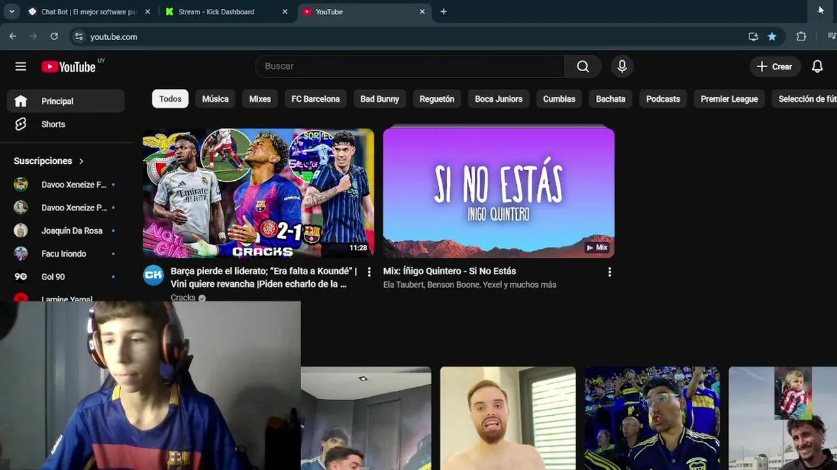
Task: Select the Mixes filter chip
Action: coord(260,99)
